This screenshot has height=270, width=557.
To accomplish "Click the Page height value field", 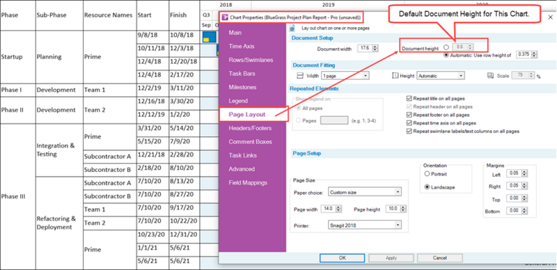I will point(393,209).
